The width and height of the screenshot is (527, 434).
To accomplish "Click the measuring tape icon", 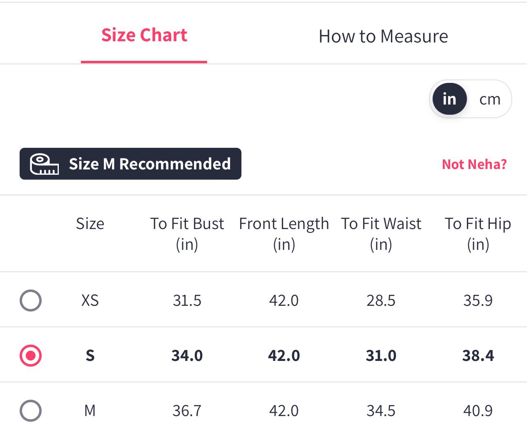I will coord(44,164).
